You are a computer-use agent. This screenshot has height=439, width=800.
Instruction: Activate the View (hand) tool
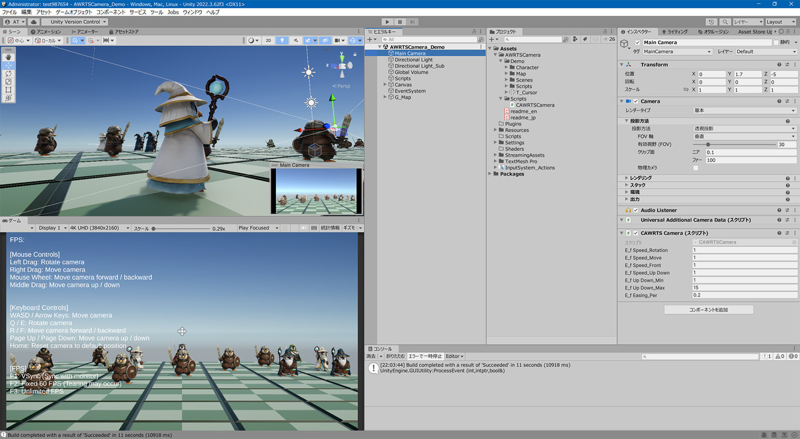[x=8, y=57]
